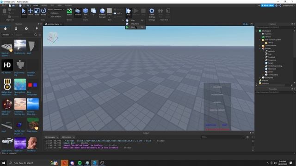The height and width of the screenshot is (166, 296).
Task: Click the new file icon in quick access bar
Action: pos(10,6)
